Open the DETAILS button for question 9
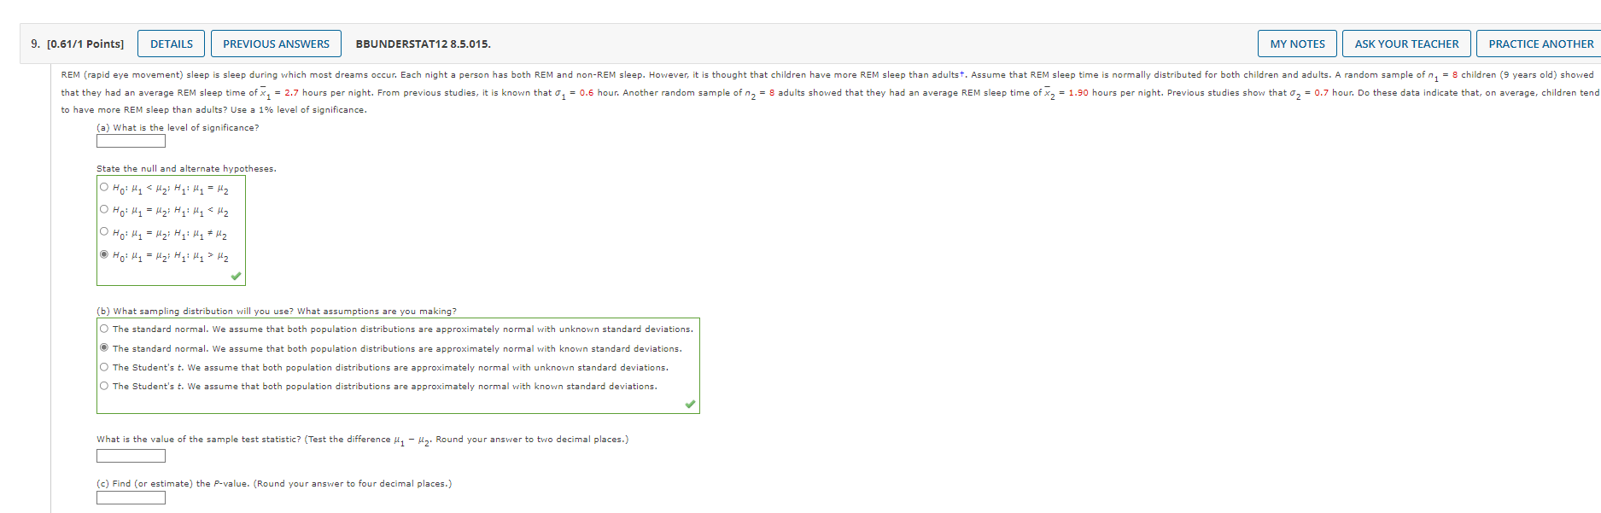Image resolution: width=1601 pixels, height=513 pixels. (172, 44)
